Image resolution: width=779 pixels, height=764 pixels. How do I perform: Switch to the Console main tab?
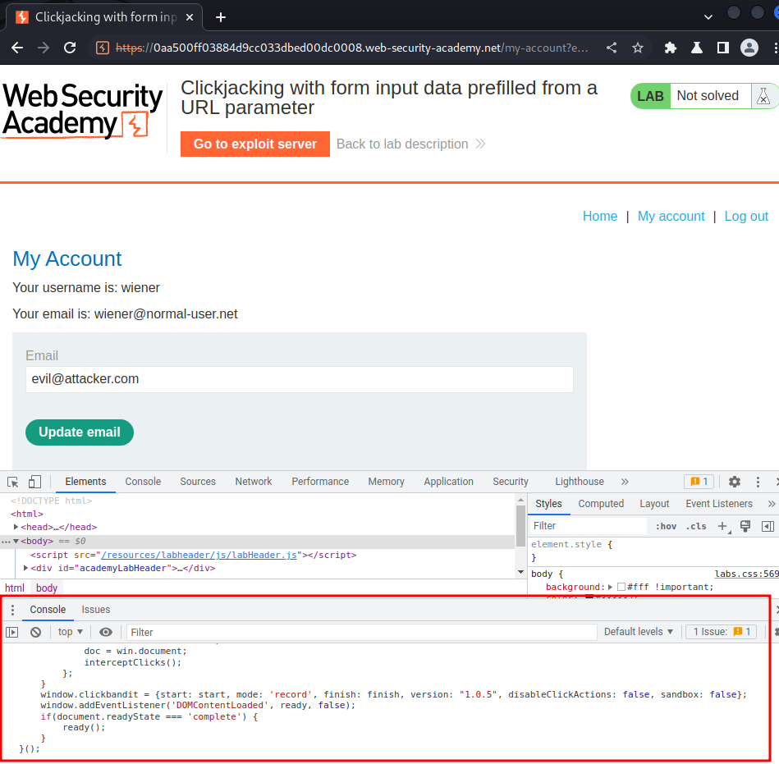tap(143, 482)
